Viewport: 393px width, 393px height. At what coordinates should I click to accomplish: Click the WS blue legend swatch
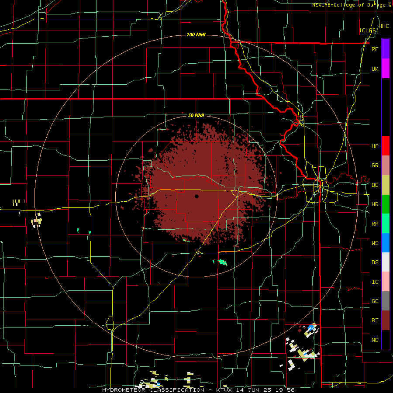pos(386,243)
